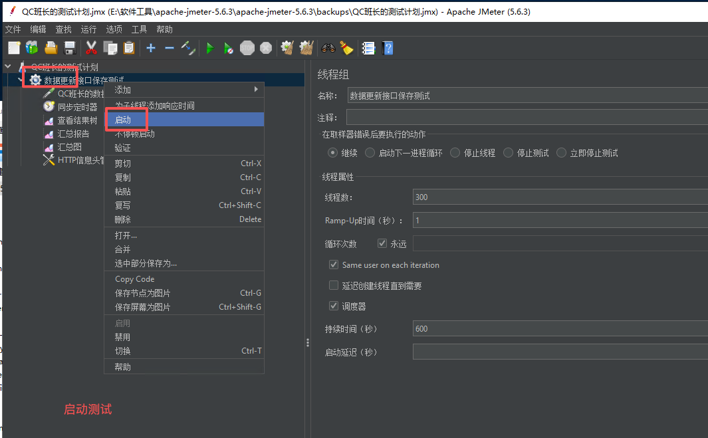
Task: Click the Paste clipboard icon
Action: click(129, 48)
